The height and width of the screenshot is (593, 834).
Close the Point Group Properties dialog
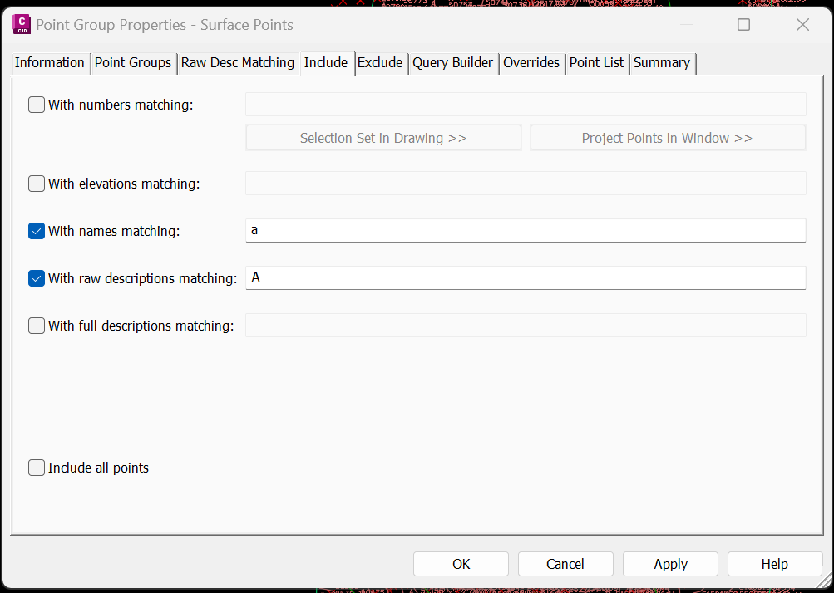tap(802, 25)
